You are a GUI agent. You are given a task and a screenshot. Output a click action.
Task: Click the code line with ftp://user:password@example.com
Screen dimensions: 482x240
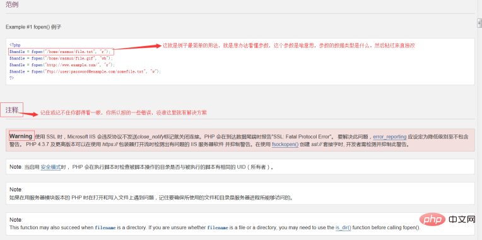pos(85,71)
